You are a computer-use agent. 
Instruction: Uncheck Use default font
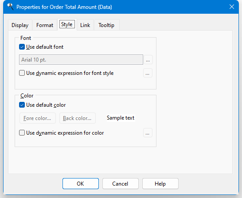coord(22,47)
